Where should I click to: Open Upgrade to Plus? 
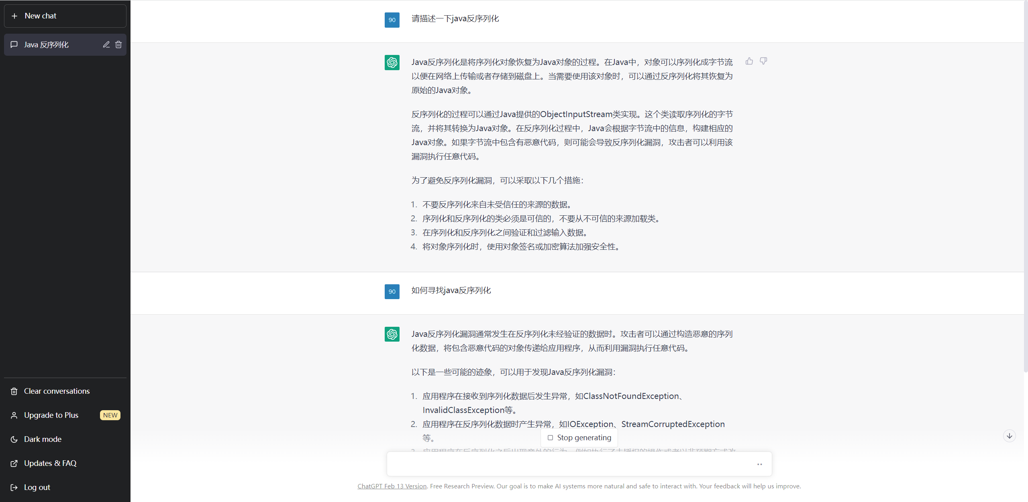click(51, 415)
